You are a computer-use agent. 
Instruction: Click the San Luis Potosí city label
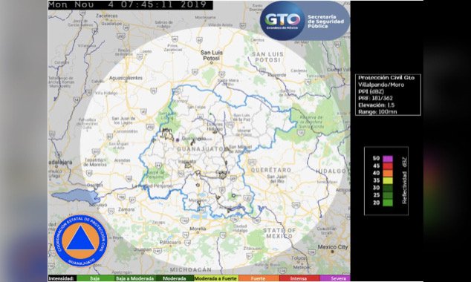pyautogui.click(x=212, y=55)
